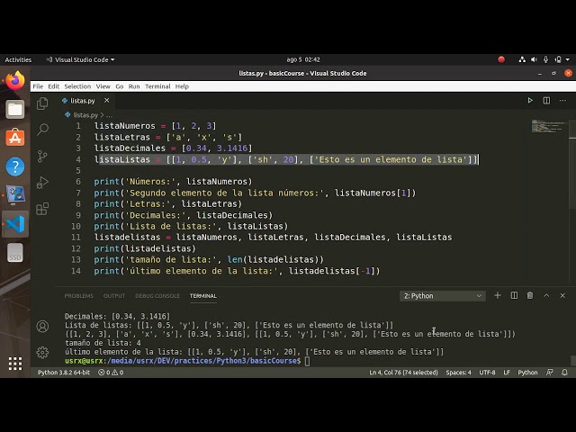The width and height of the screenshot is (576, 432).
Task: Open SSD drive from dock
Action: click(x=15, y=253)
